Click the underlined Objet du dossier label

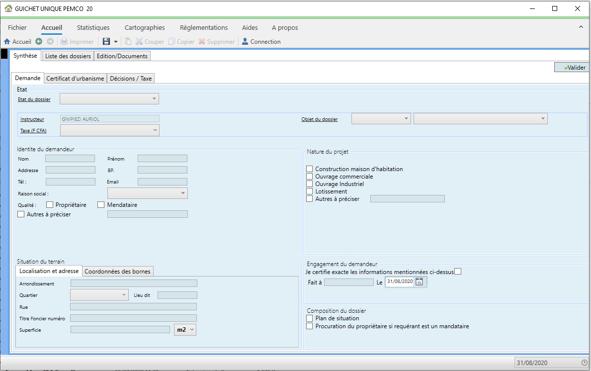(x=320, y=119)
